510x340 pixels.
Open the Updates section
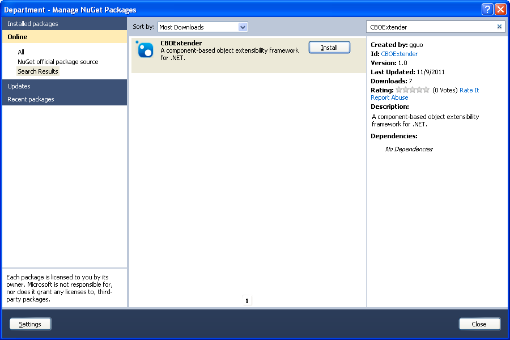pos(65,86)
